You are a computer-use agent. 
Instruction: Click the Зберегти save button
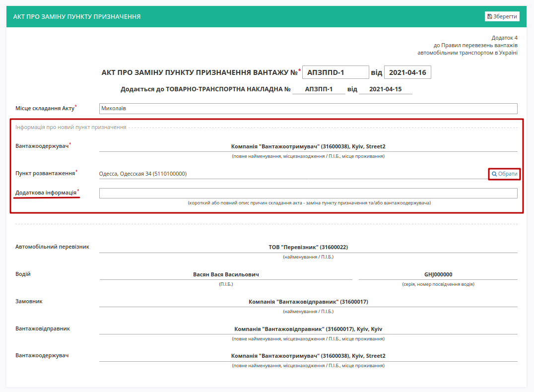click(502, 16)
